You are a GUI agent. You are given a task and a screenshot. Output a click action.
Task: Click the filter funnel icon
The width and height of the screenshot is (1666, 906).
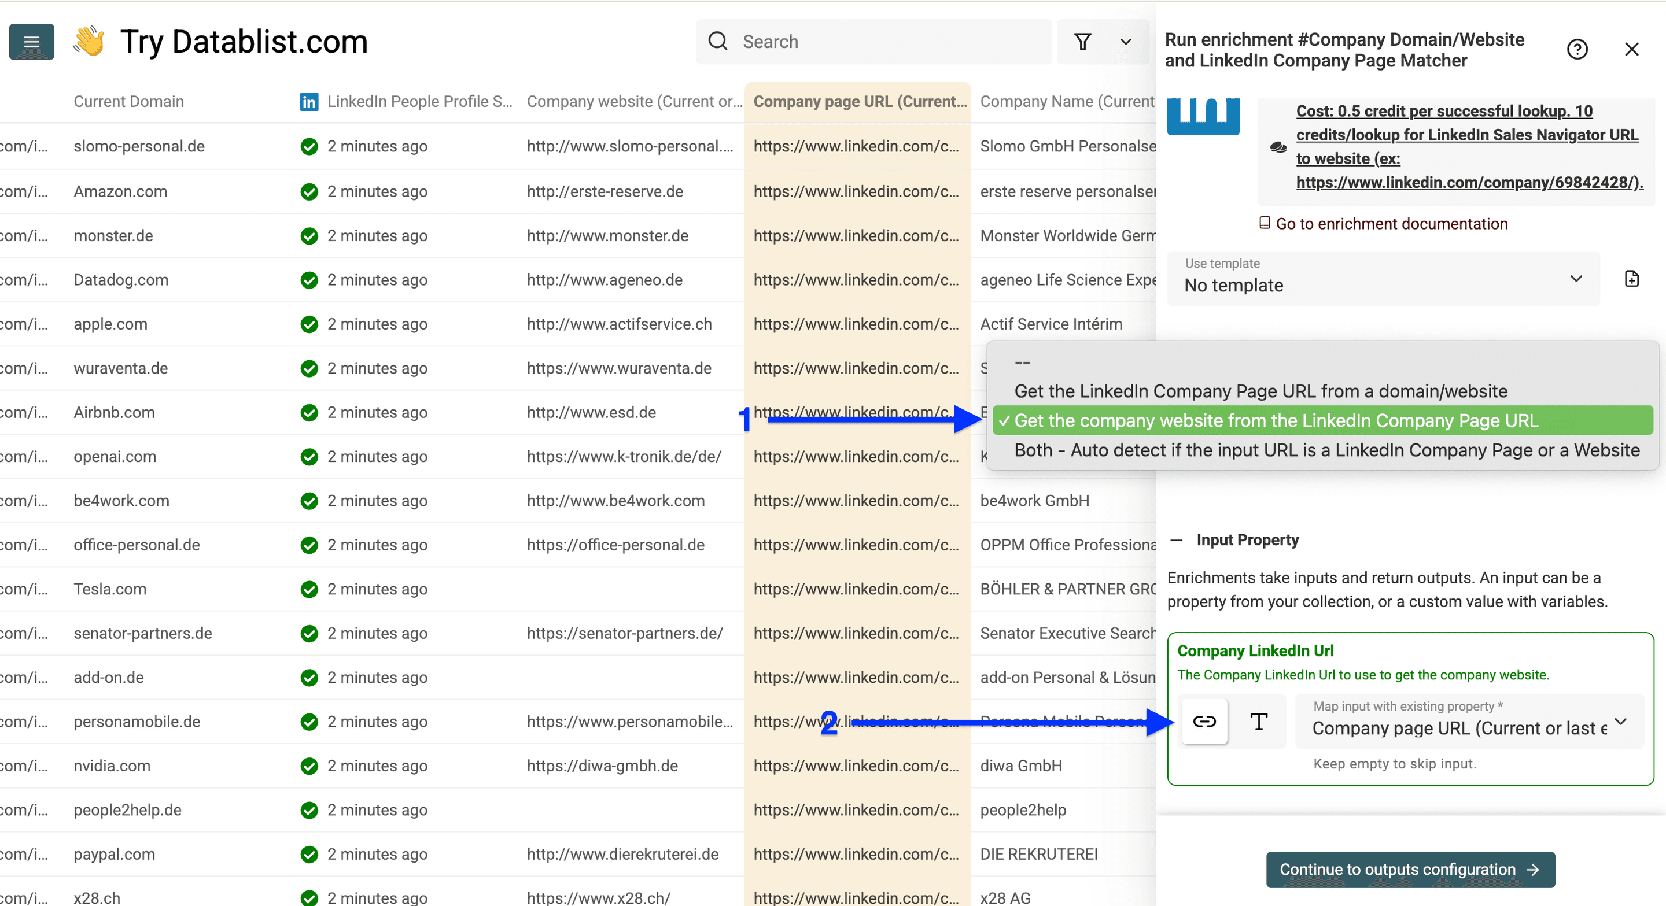[x=1083, y=42]
